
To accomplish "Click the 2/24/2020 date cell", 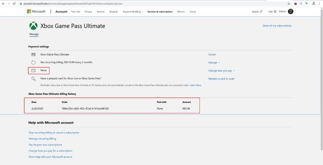I will click(x=37, y=109).
